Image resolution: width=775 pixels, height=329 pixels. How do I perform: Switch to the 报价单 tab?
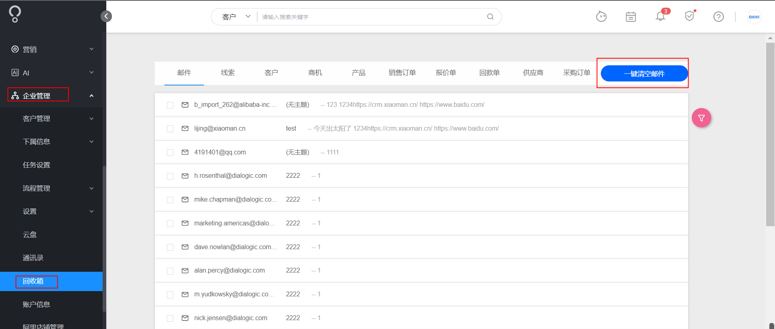(446, 73)
